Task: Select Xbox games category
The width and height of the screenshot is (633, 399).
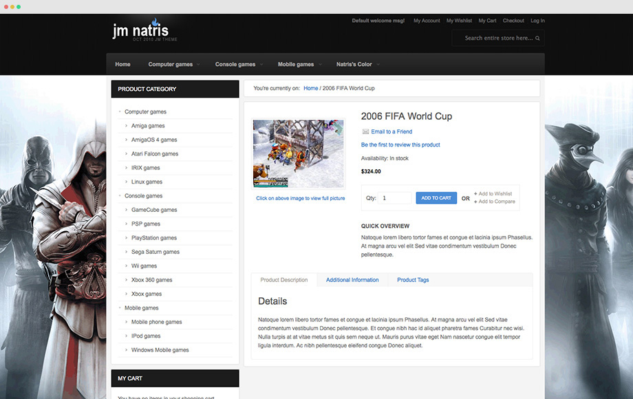Action: point(147,294)
